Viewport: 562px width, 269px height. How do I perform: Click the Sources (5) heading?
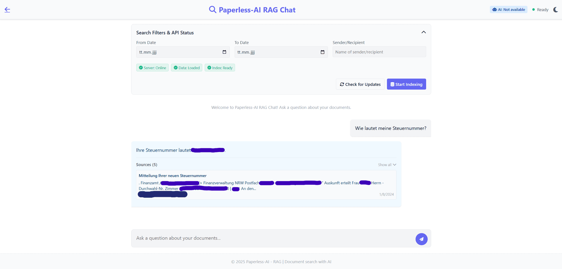147,165
